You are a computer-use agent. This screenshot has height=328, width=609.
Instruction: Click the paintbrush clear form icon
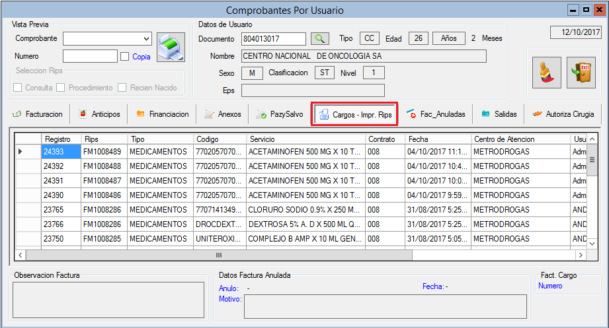point(547,73)
